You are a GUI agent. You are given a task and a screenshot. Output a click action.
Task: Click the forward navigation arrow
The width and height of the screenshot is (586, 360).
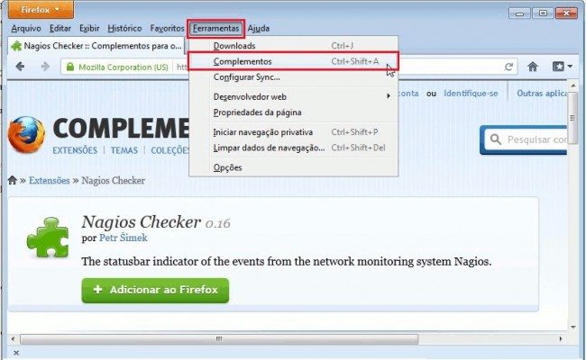coord(45,67)
